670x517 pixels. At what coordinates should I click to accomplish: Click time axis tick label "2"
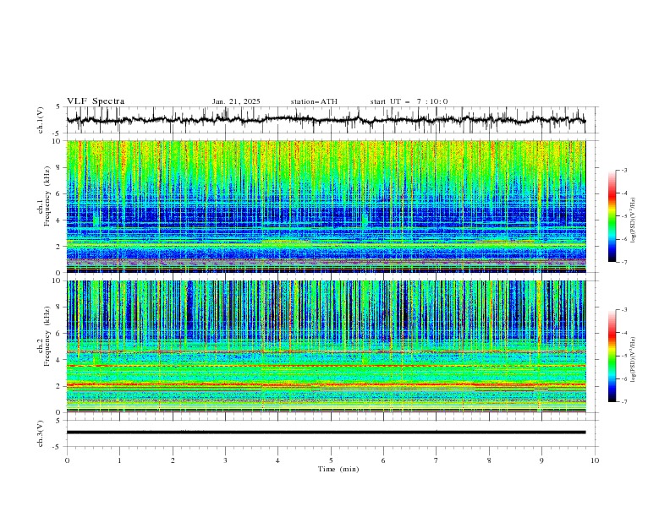tap(173, 460)
